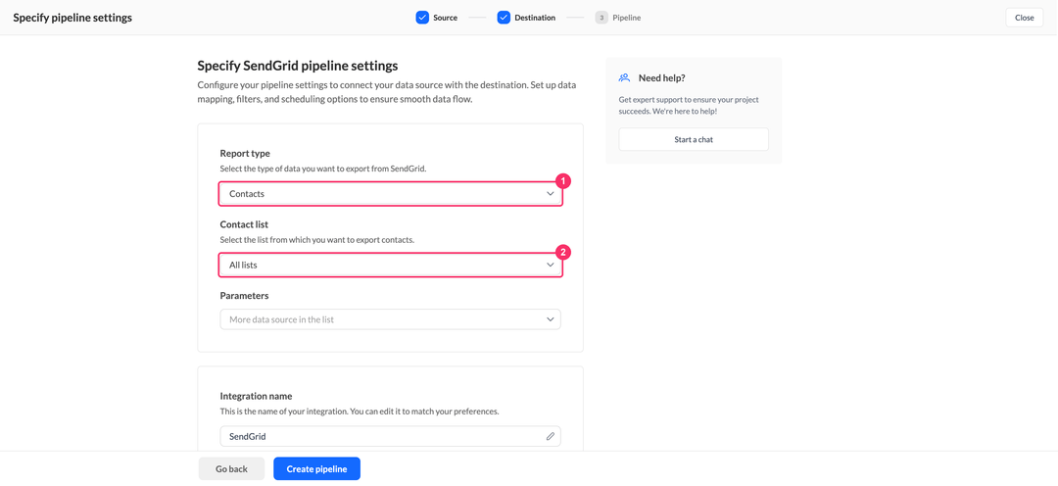Click the Integration name label
Screen dimensions: 1058x486
tap(257, 396)
